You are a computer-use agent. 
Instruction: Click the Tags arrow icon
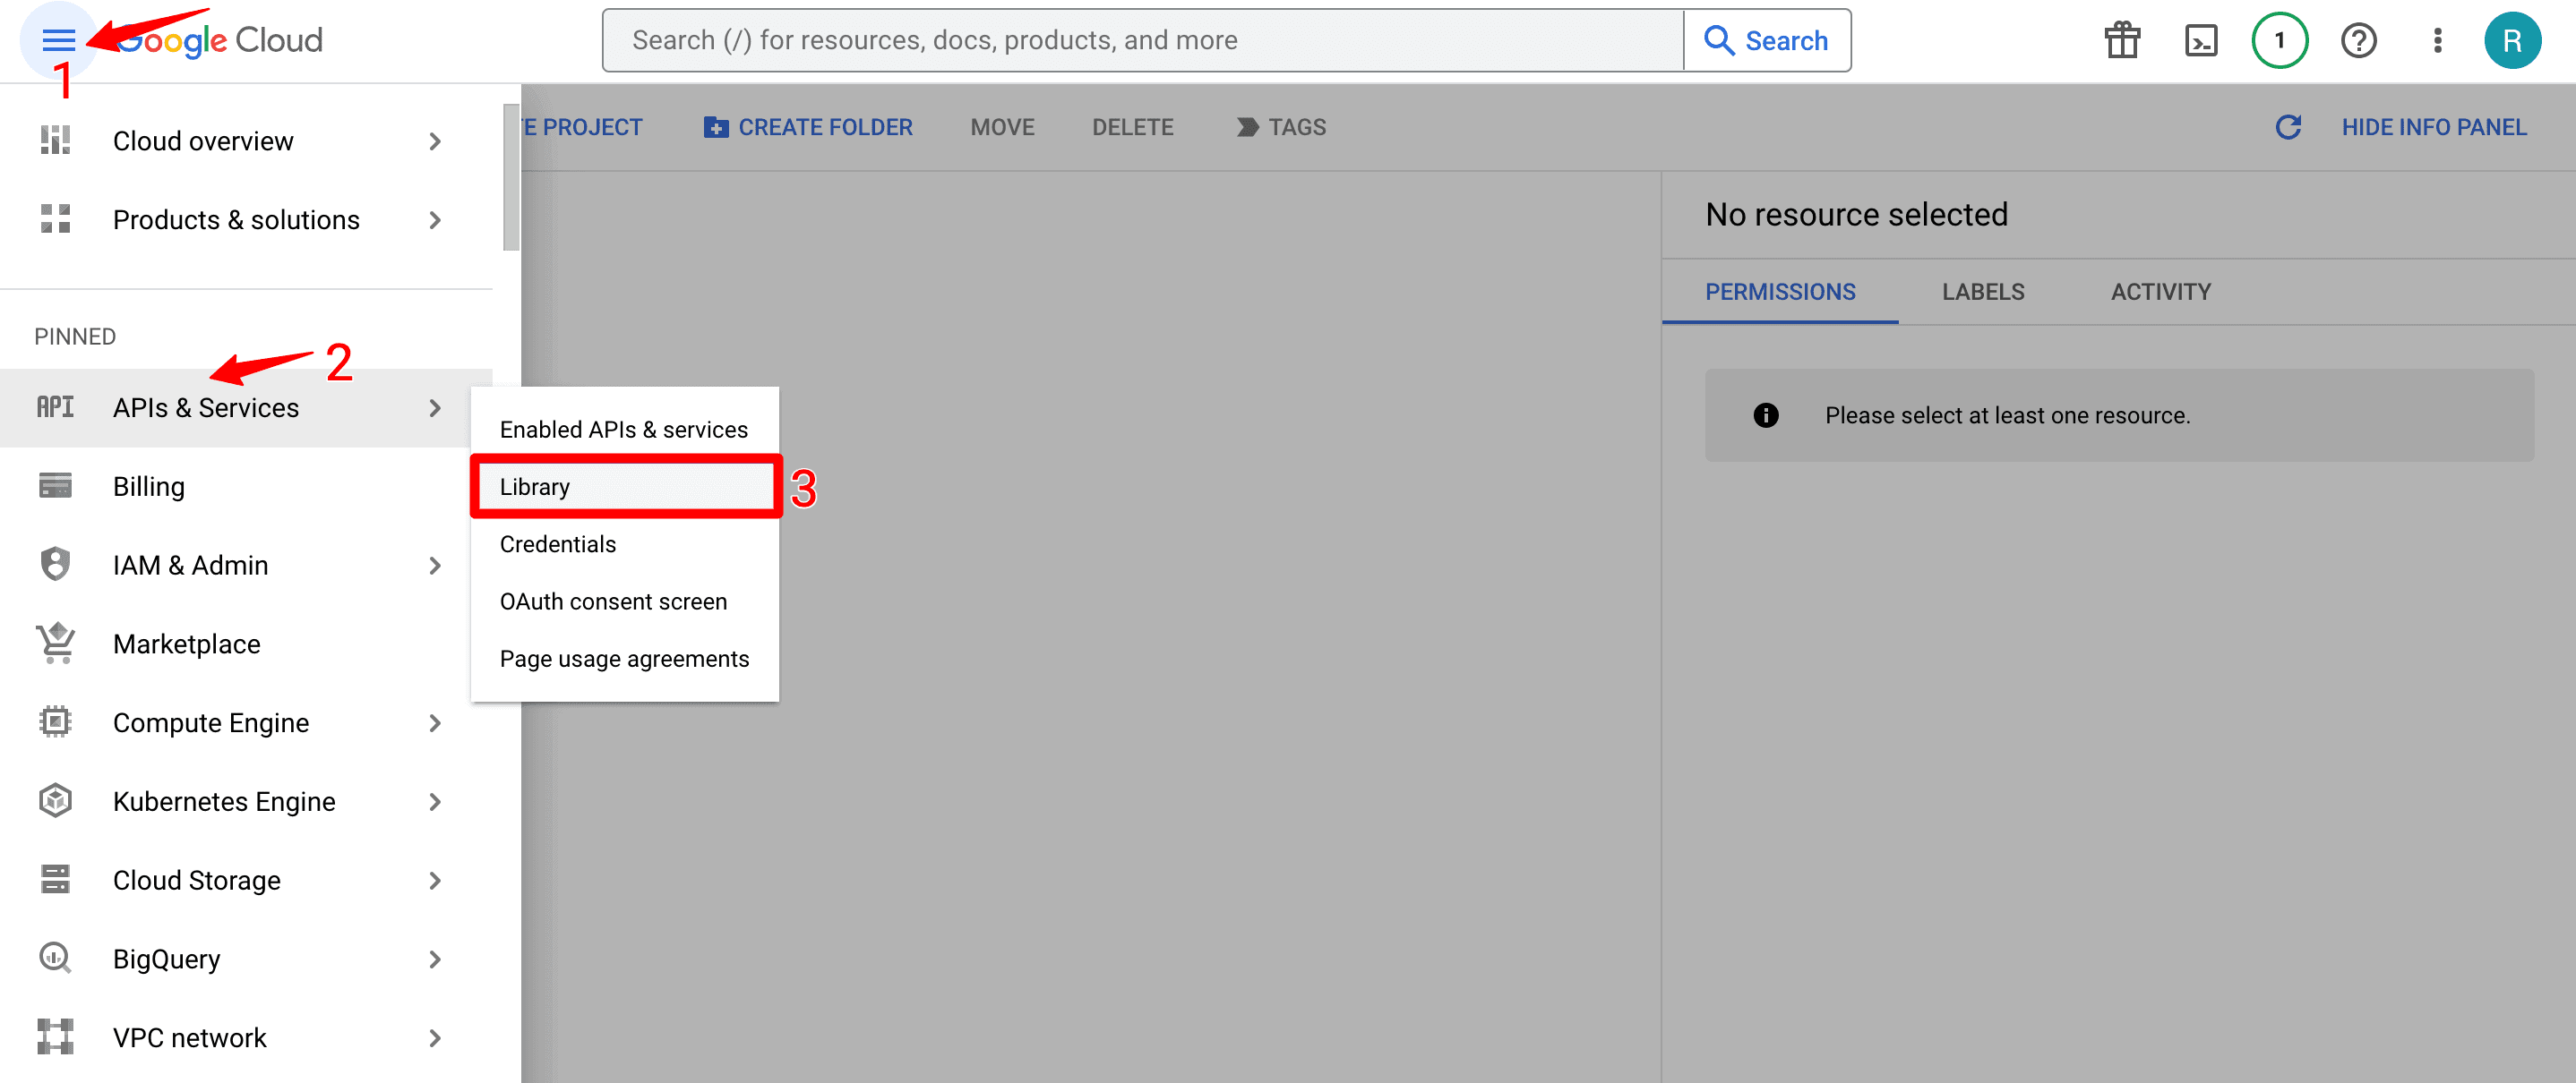1247,127
